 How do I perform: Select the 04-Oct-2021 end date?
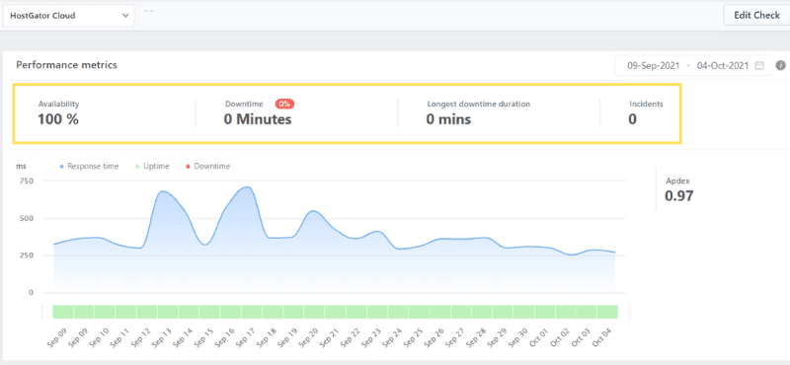(723, 65)
